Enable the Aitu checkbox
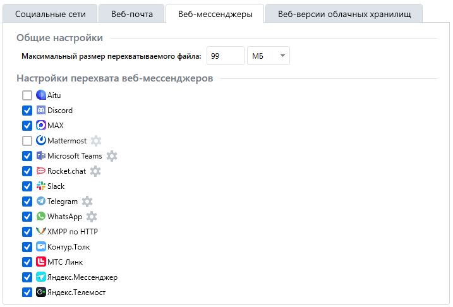 [27, 95]
